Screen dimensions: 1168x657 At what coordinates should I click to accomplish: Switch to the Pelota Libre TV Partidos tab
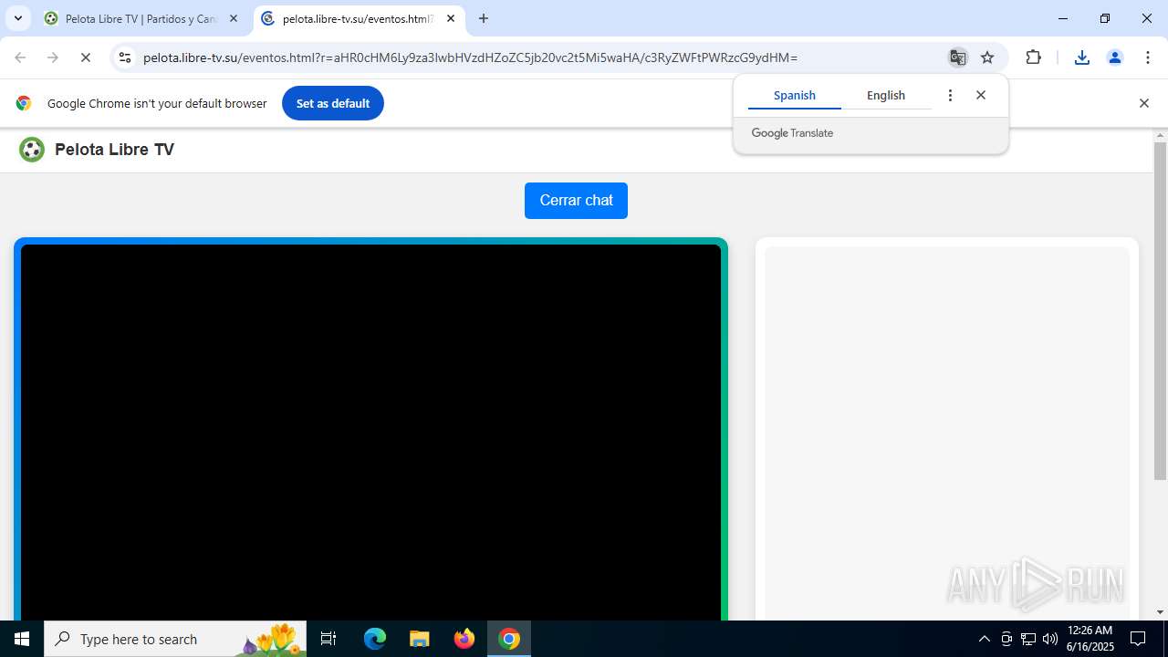tap(141, 18)
